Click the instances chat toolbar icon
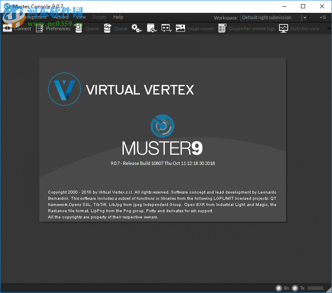This screenshot has width=332, height=293. pyautogui.click(x=166, y=28)
